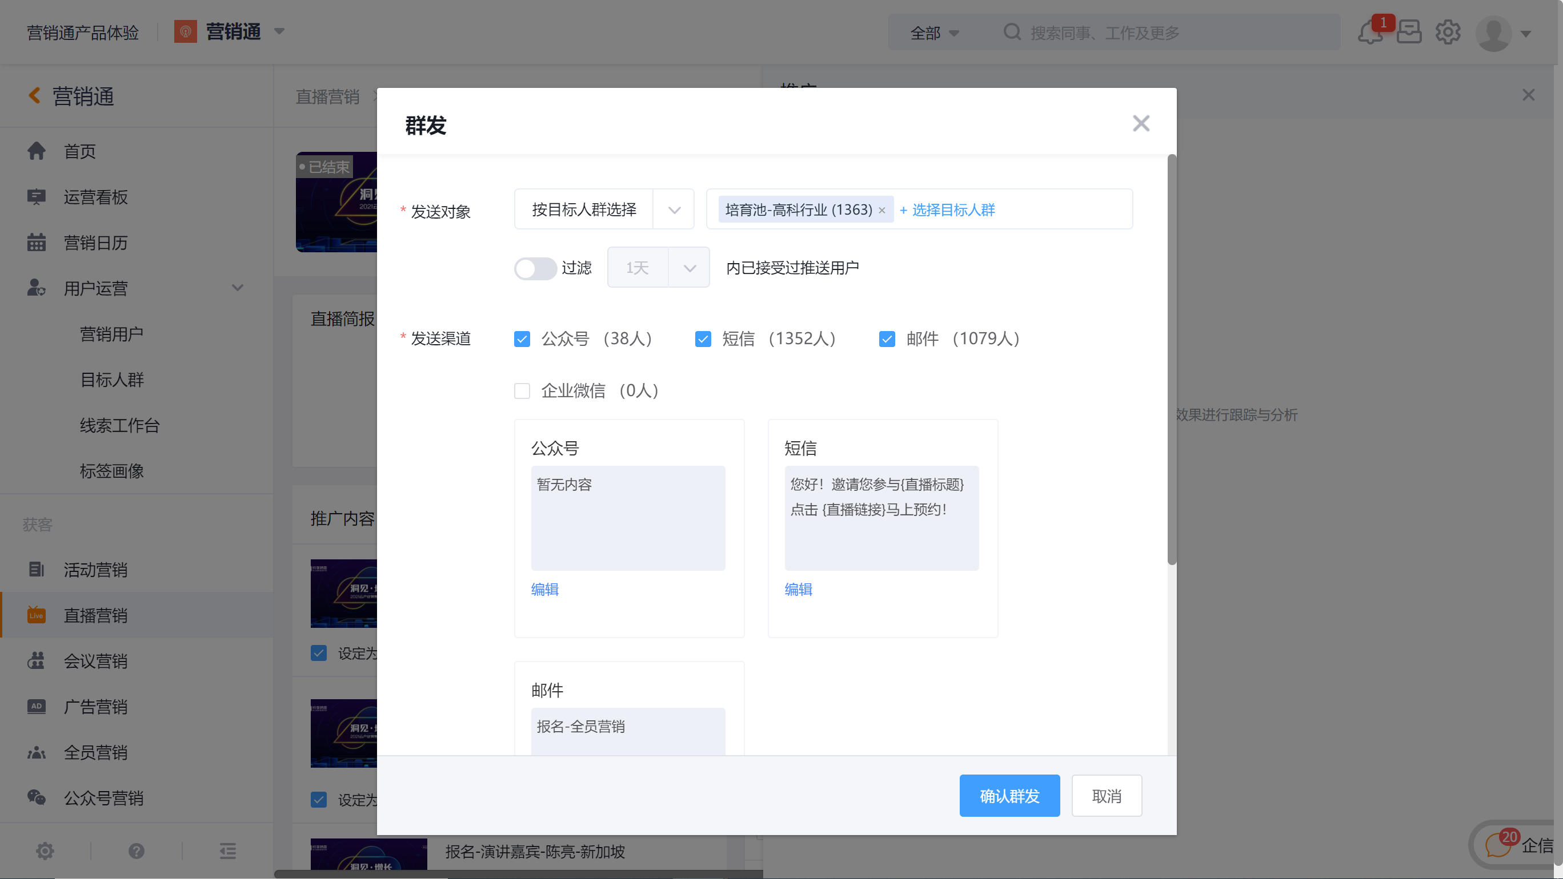
Task: Click the 取消 button
Action: [x=1107, y=795]
